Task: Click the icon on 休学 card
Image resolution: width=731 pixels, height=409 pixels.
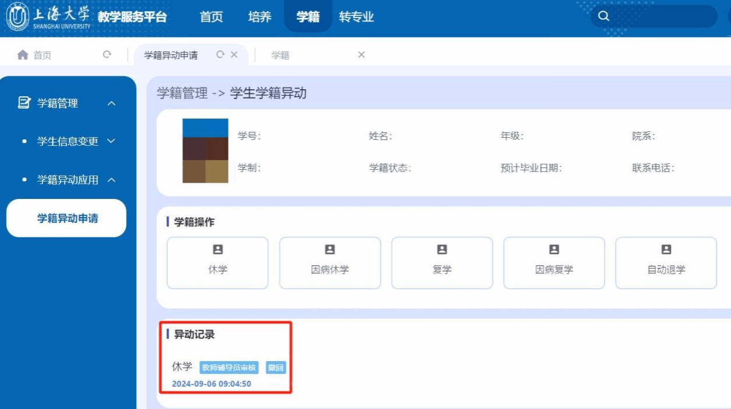Action: 217,250
